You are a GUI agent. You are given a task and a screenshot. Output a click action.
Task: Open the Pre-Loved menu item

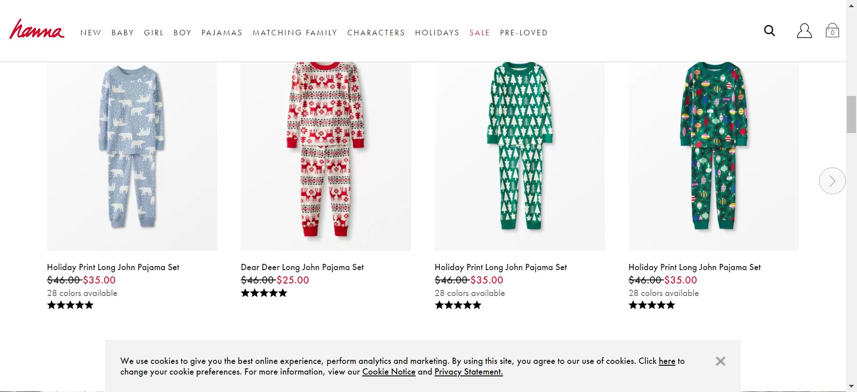pos(524,33)
